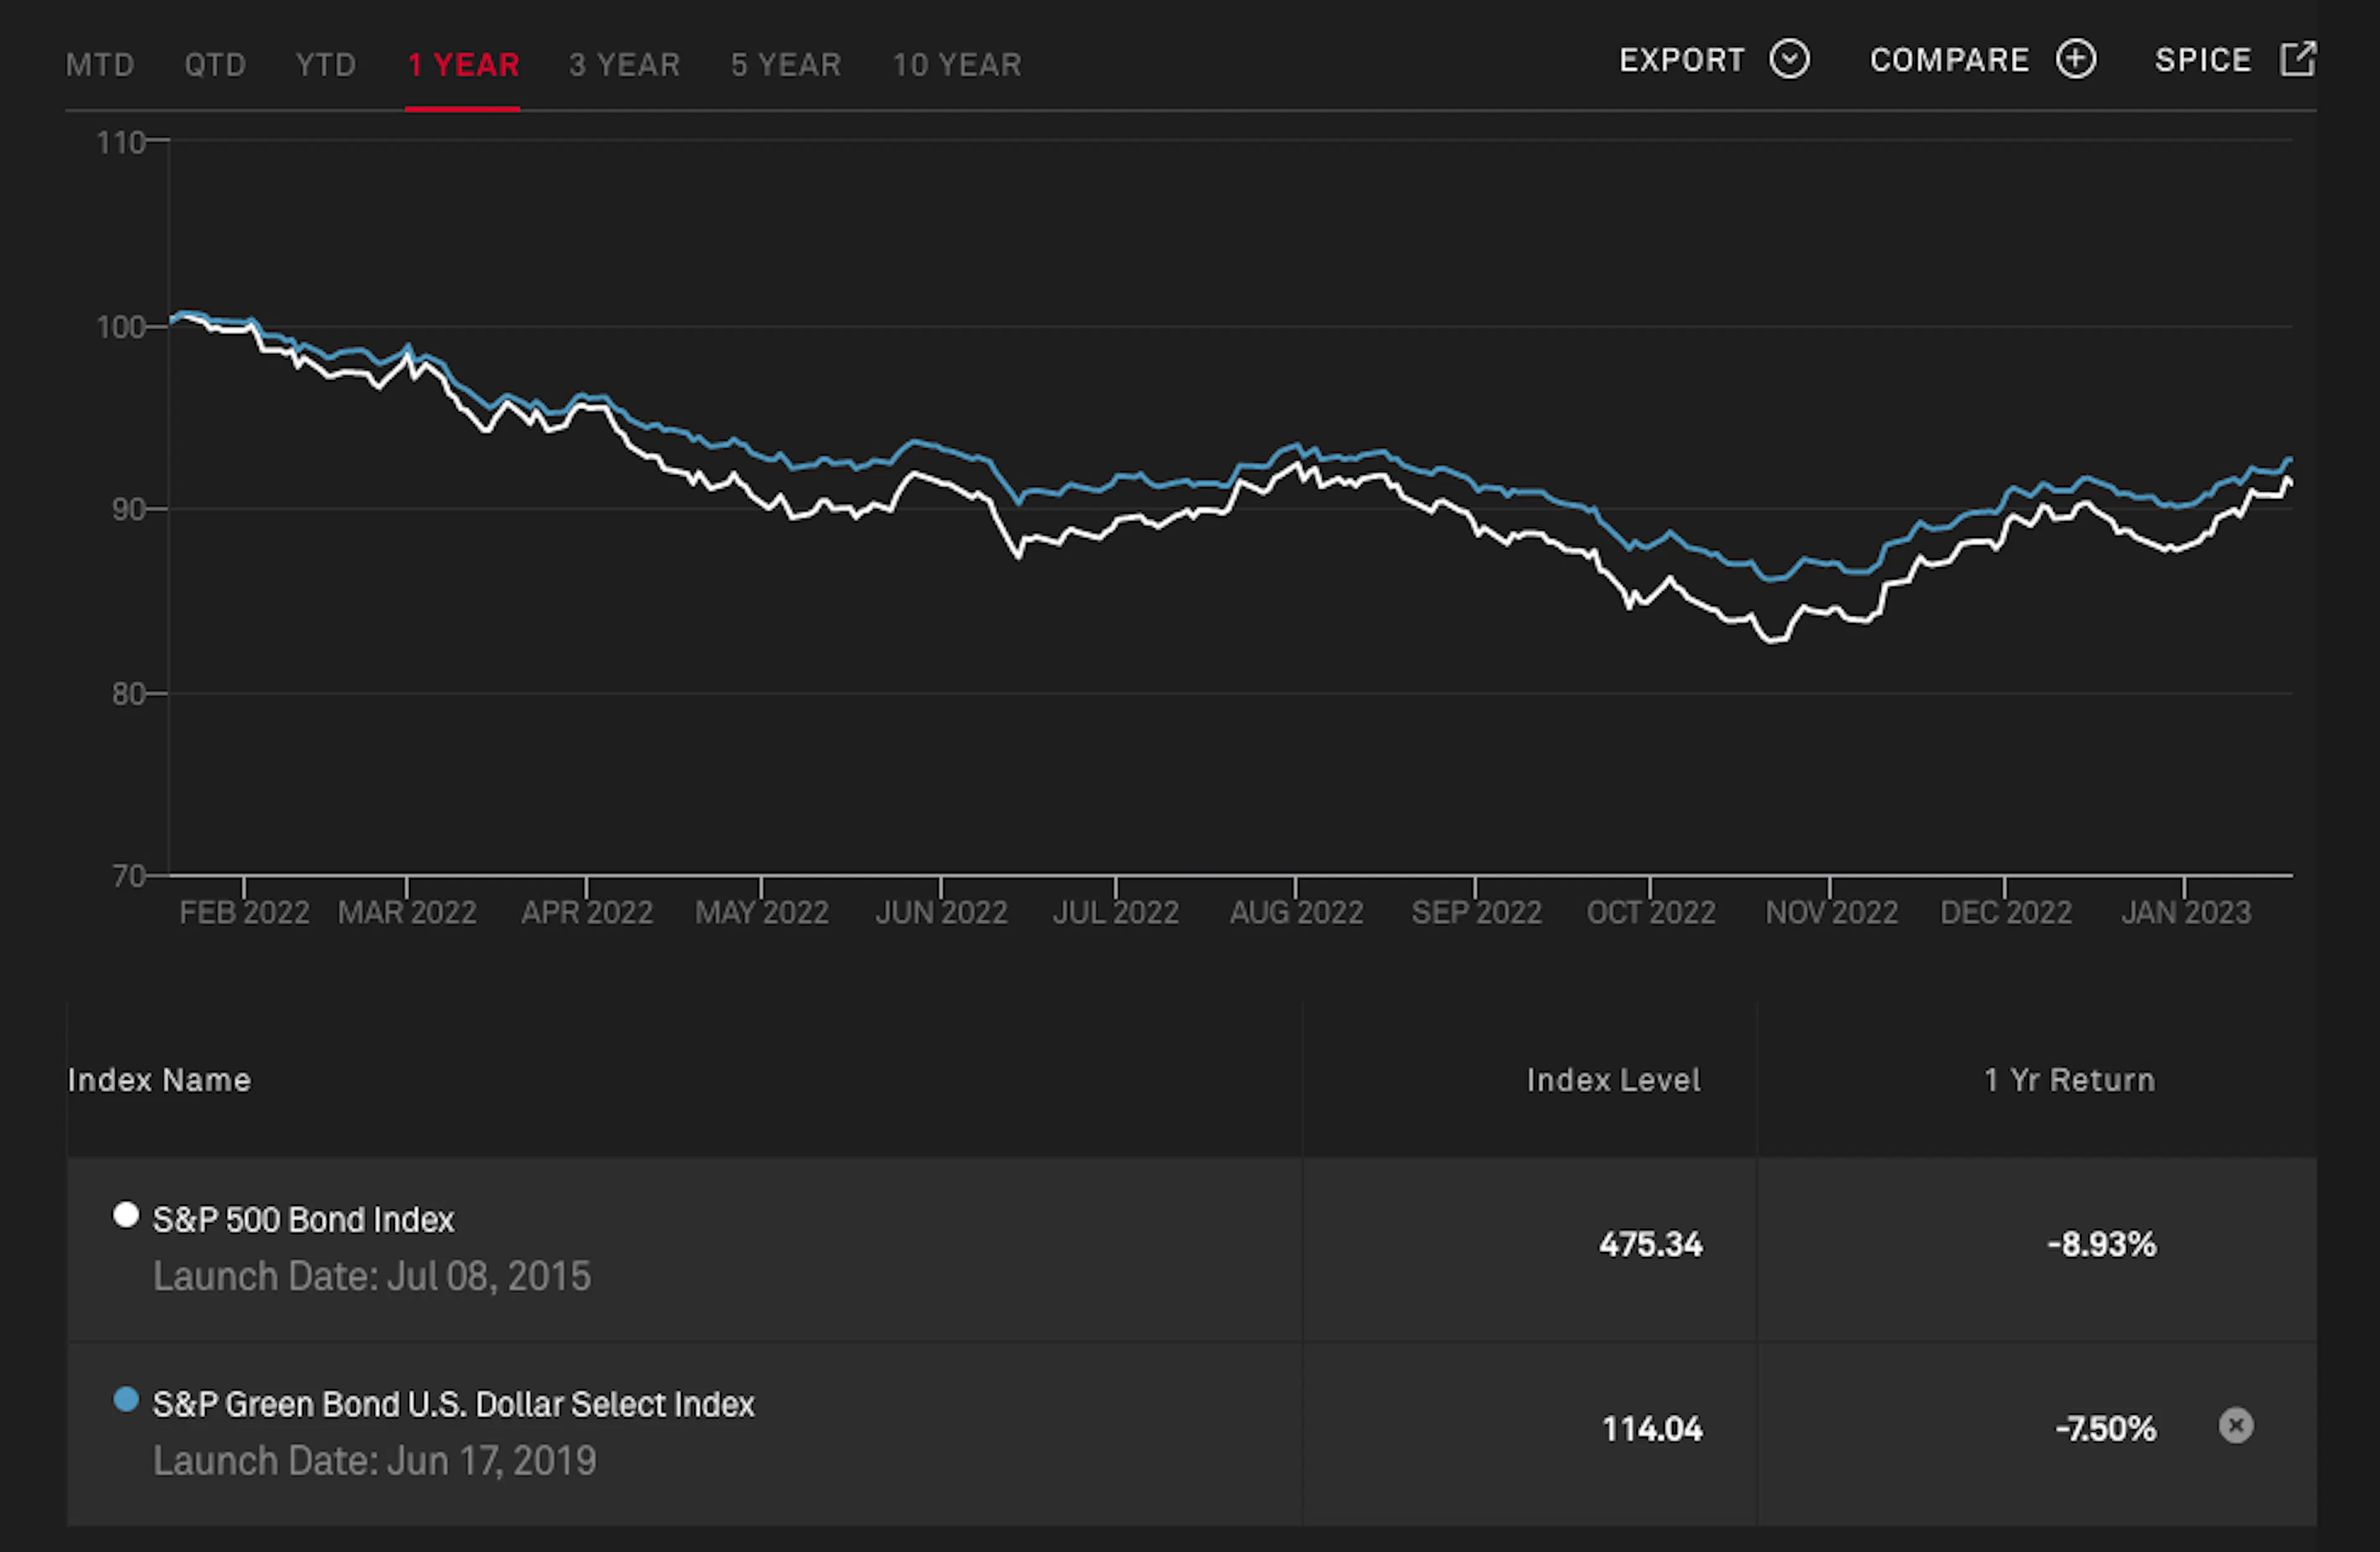Image resolution: width=2380 pixels, height=1552 pixels.
Task: Open SPICE external link icon
Action: coord(2297,59)
